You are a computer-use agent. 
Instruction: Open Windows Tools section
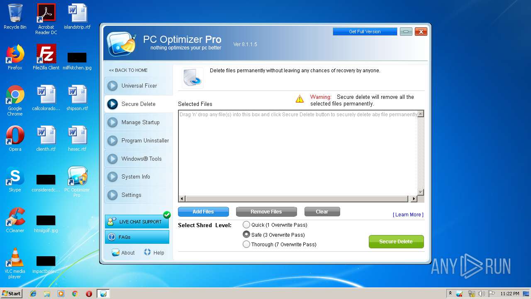pos(138,159)
